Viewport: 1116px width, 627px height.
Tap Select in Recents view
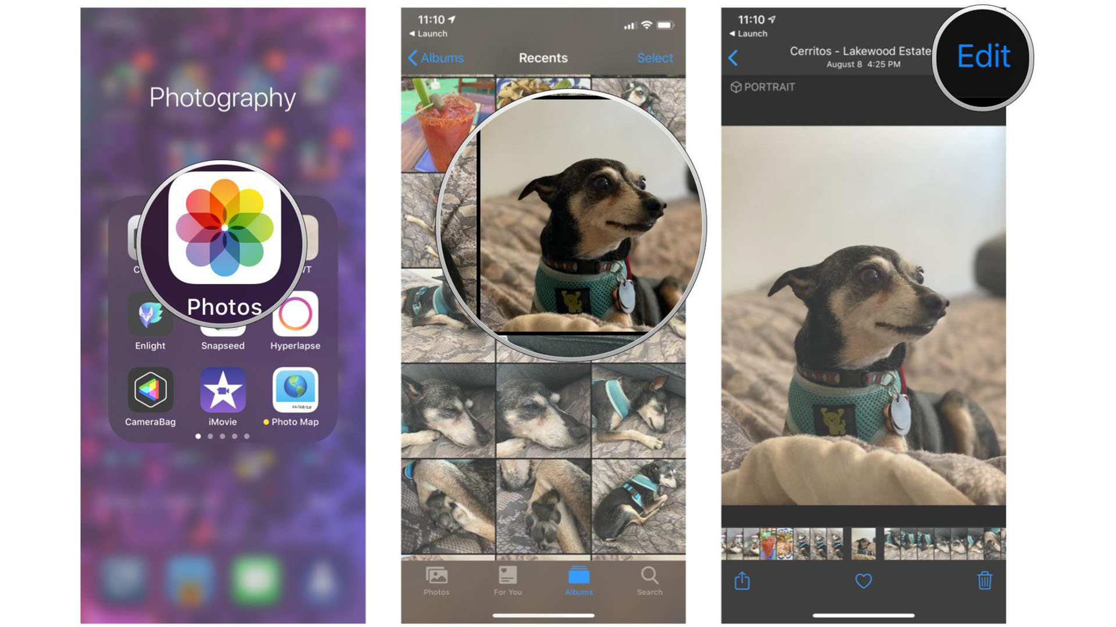click(x=655, y=57)
